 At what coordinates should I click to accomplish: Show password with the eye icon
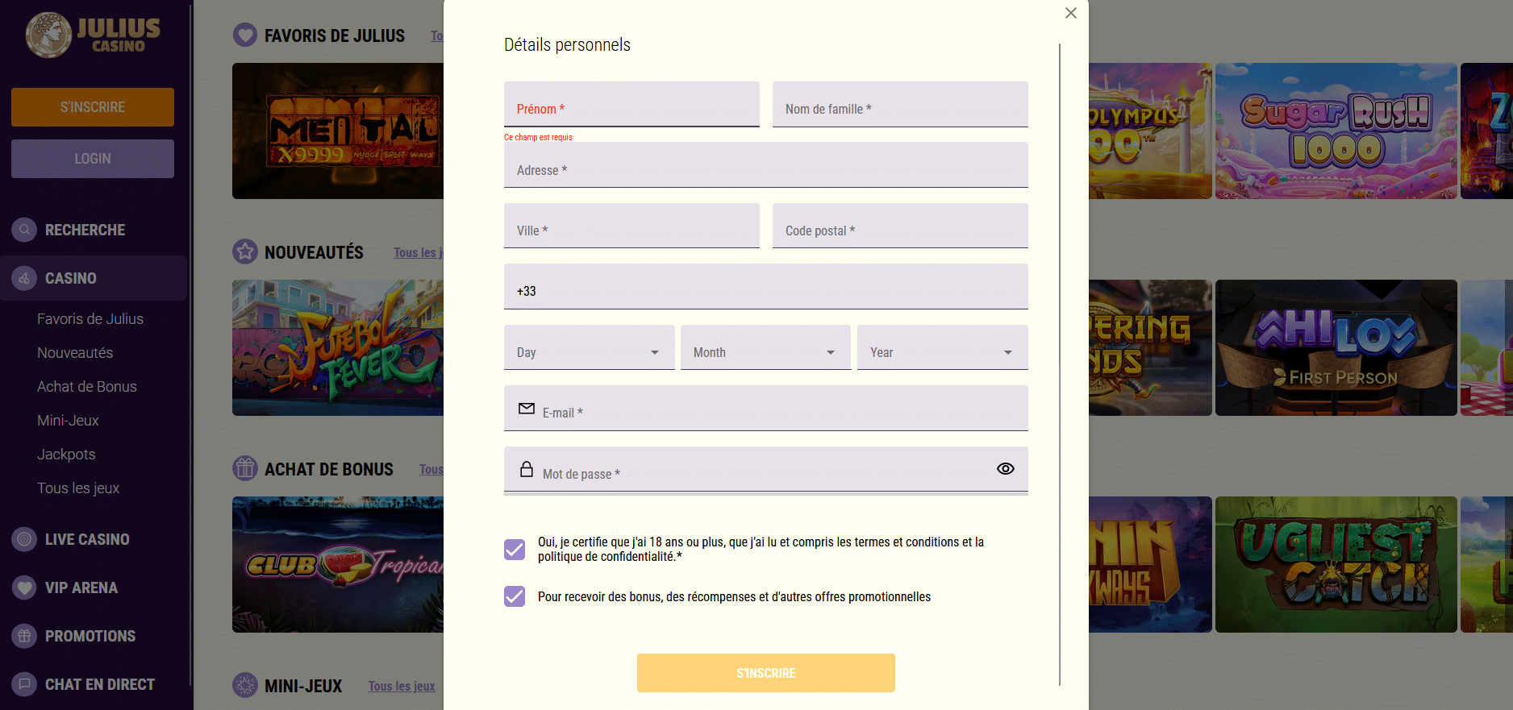[x=1005, y=469]
